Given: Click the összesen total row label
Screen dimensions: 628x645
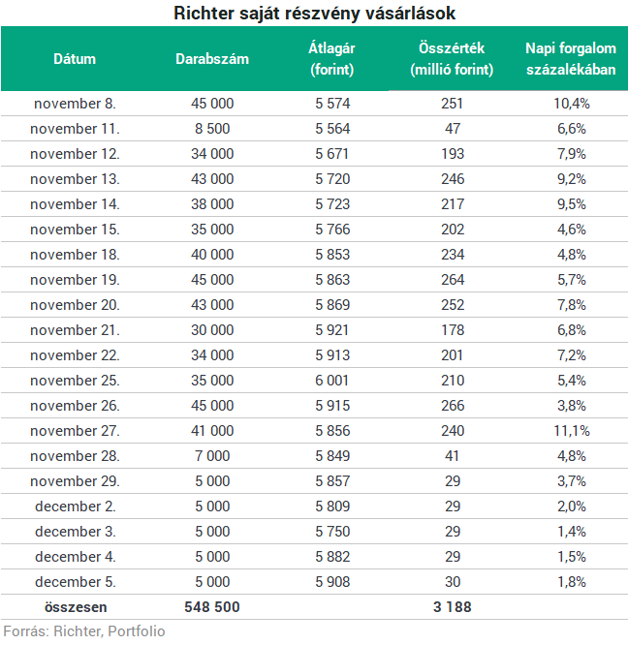Looking at the screenshot, I should [x=76, y=607].
